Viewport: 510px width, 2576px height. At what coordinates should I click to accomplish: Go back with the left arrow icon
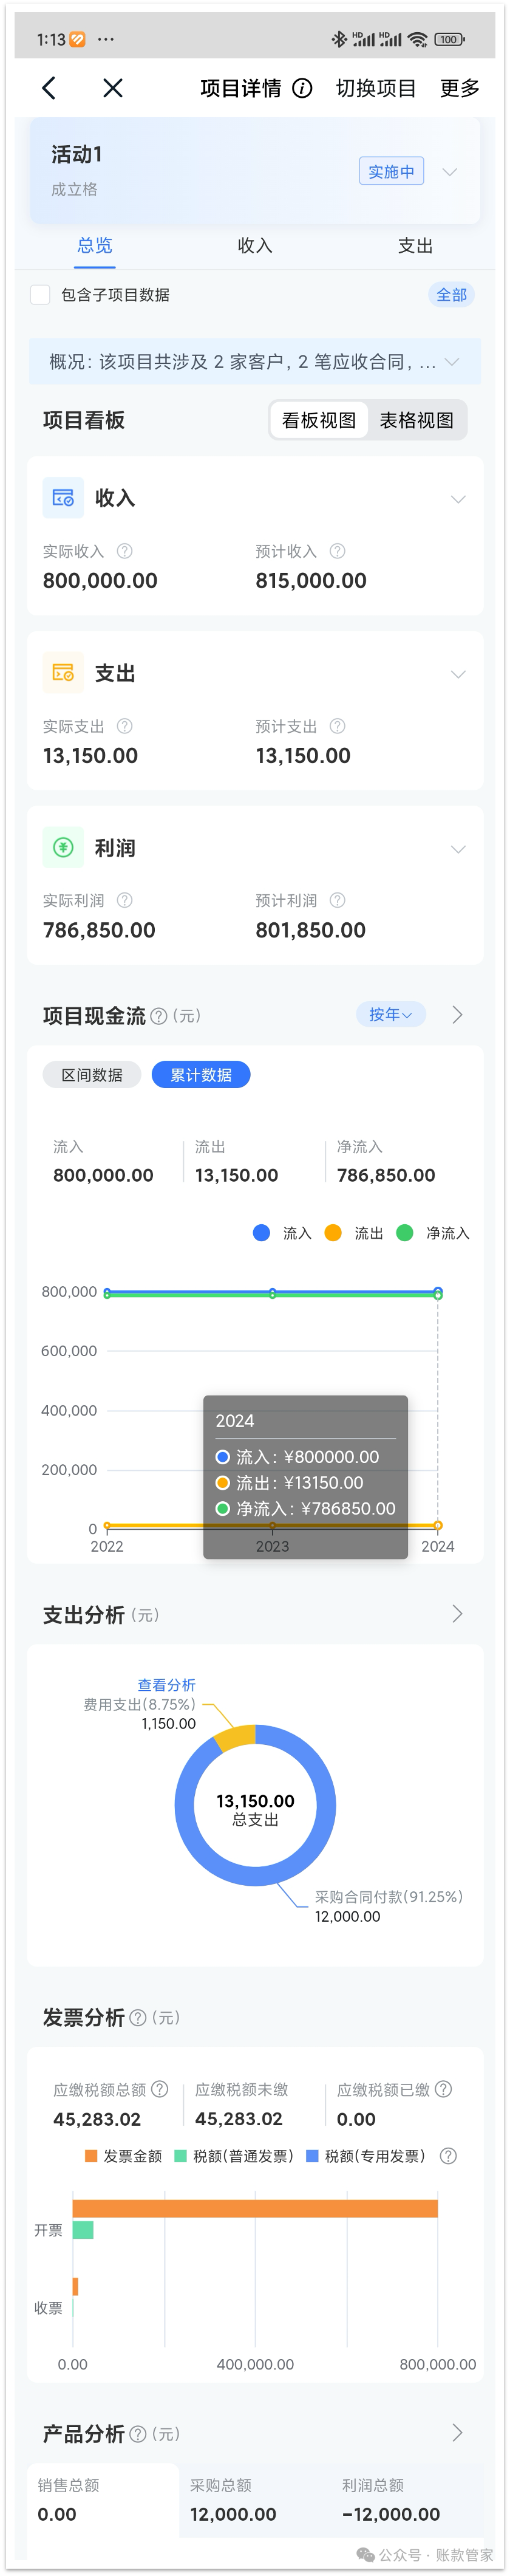49,88
